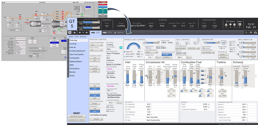This screenshot has width=258, height=125.
Task: Click the camera snapshot icon
Action: click(255, 33)
